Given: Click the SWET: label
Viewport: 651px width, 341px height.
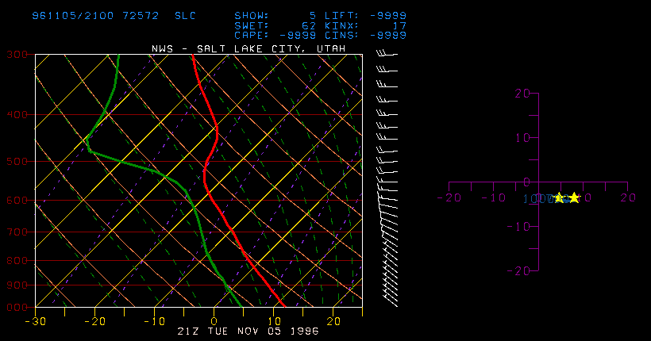Looking at the screenshot, I should [252, 25].
